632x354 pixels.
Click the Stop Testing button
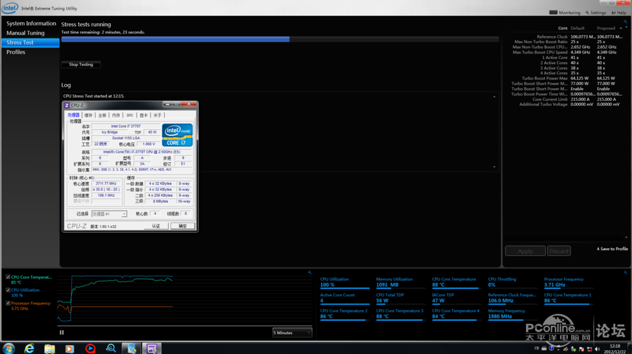(x=81, y=64)
